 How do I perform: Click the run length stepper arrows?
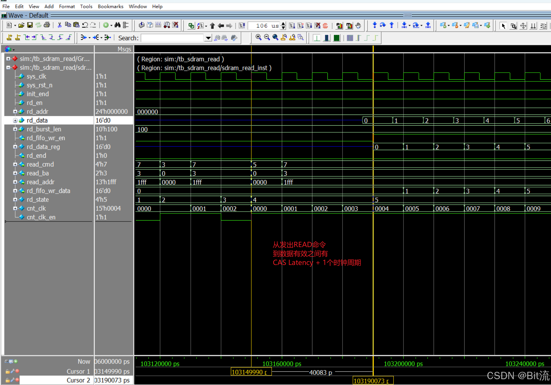coord(283,26)
